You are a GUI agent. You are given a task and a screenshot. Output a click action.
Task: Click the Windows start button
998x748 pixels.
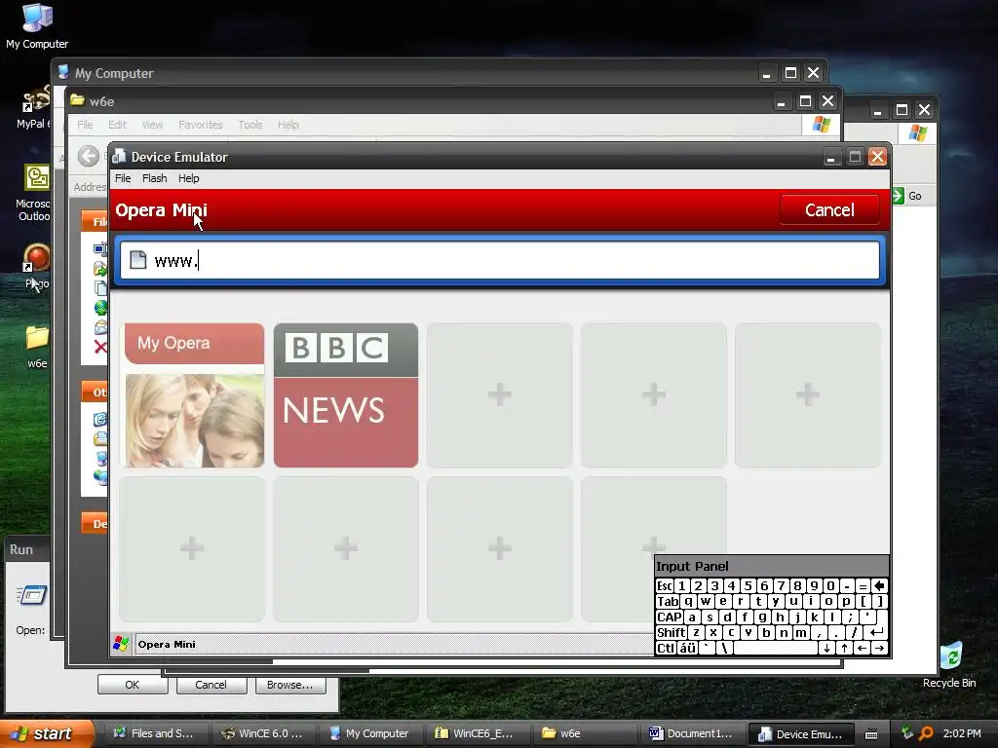coord(46,733)
